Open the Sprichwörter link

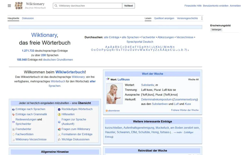tap(23, 124)
